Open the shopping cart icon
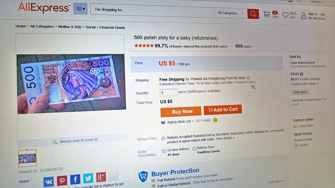Viewport: 335px width, 188px height. 267,14
